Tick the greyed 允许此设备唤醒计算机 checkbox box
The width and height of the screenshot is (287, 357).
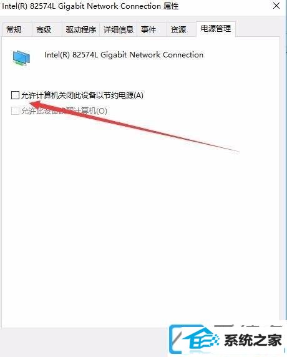(x=15, y=111)
